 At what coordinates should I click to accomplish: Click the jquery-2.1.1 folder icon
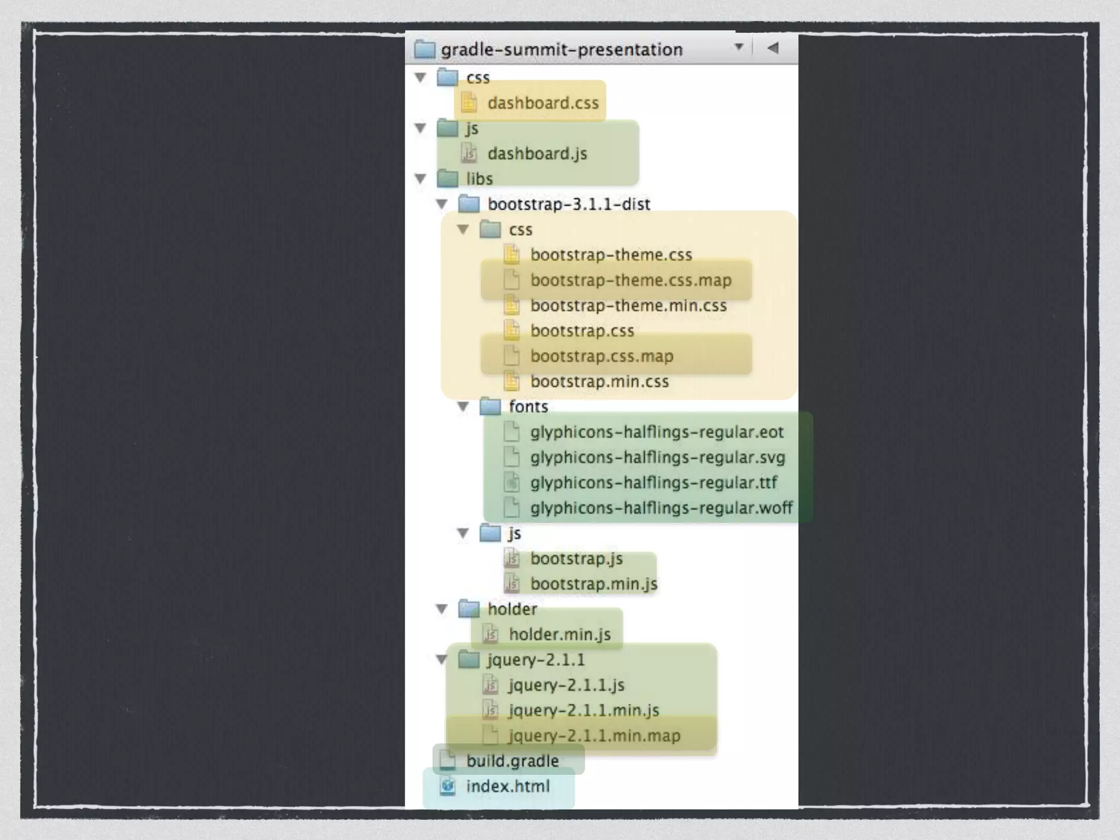click(x=469, y=659)
